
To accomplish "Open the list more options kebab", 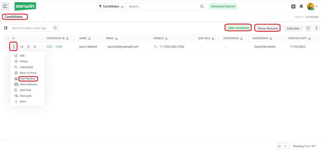I will point(316,28).
